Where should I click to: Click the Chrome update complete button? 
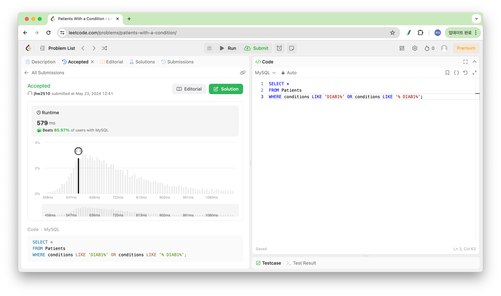[463, 33]
